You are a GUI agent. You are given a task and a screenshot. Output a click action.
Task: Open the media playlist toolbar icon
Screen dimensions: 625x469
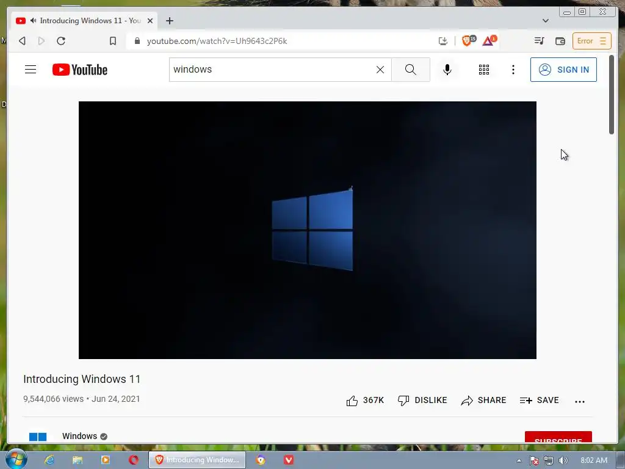point(539,41)
